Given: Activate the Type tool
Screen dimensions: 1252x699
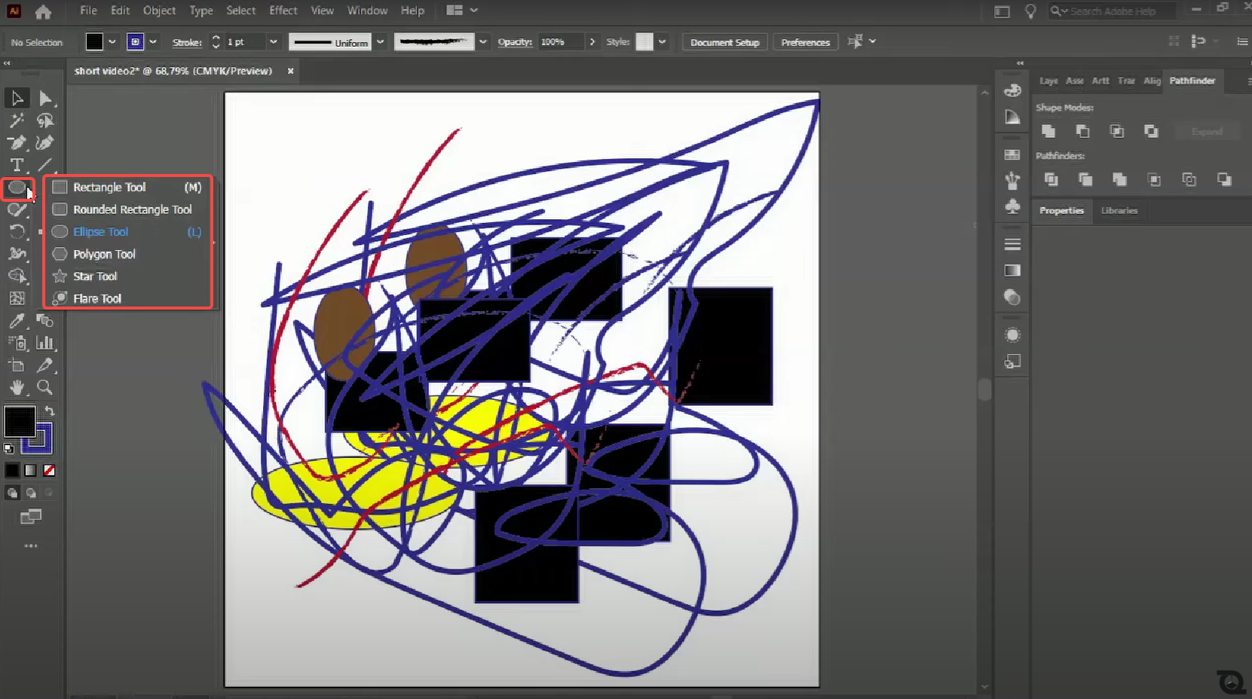Looking at the screenshot, I should coord(17,165).
